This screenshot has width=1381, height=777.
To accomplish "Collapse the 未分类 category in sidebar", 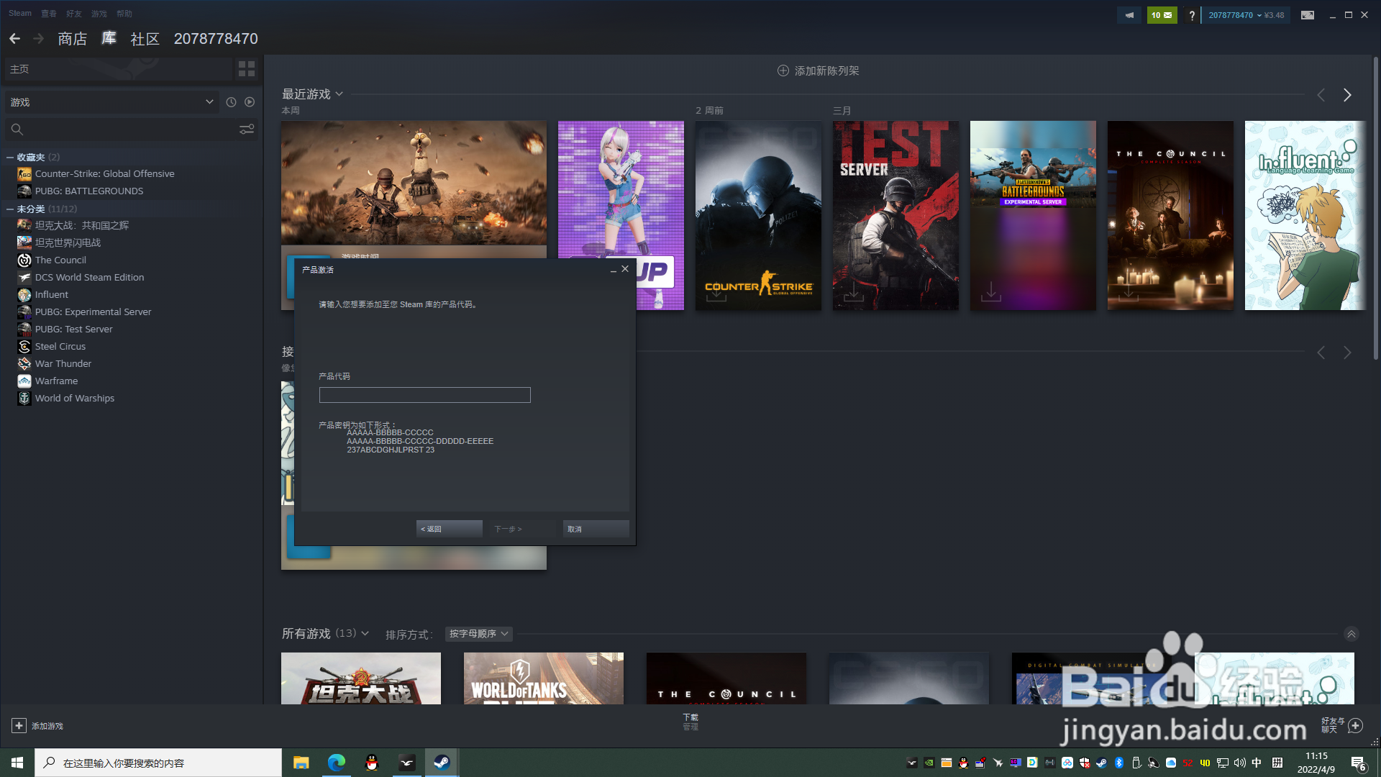I will 10,209.
